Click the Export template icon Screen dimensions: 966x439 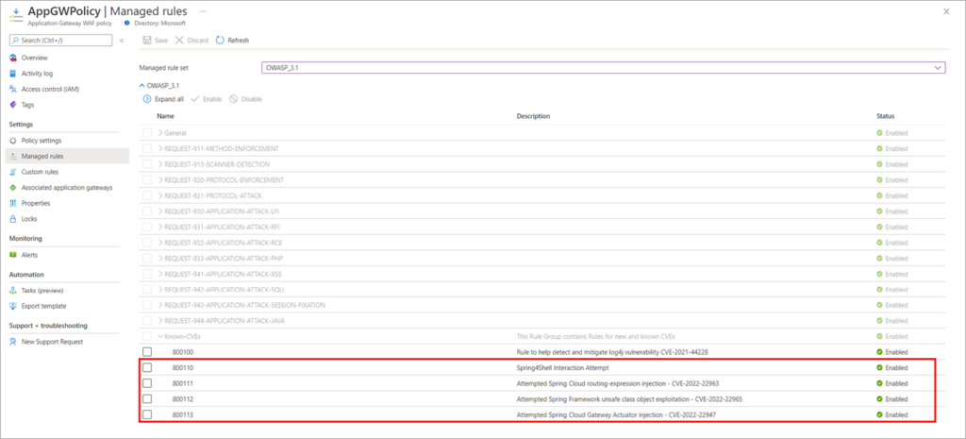(x=13, y=307)
